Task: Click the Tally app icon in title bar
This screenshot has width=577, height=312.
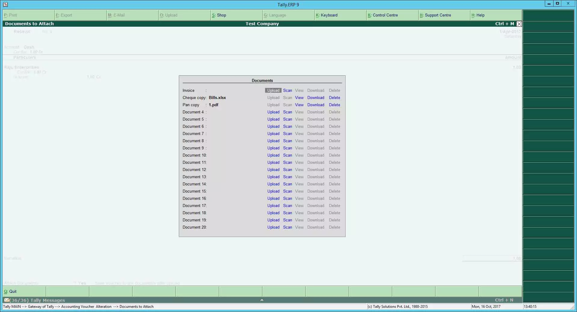Action: (5, 4)
